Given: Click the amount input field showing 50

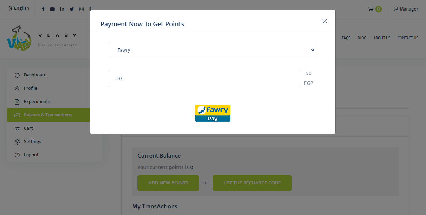Looking at the screenshot, I should (205, 79).
